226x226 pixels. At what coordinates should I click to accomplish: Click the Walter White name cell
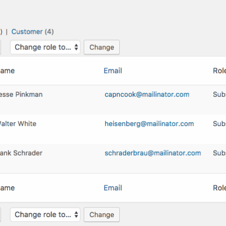18,124
